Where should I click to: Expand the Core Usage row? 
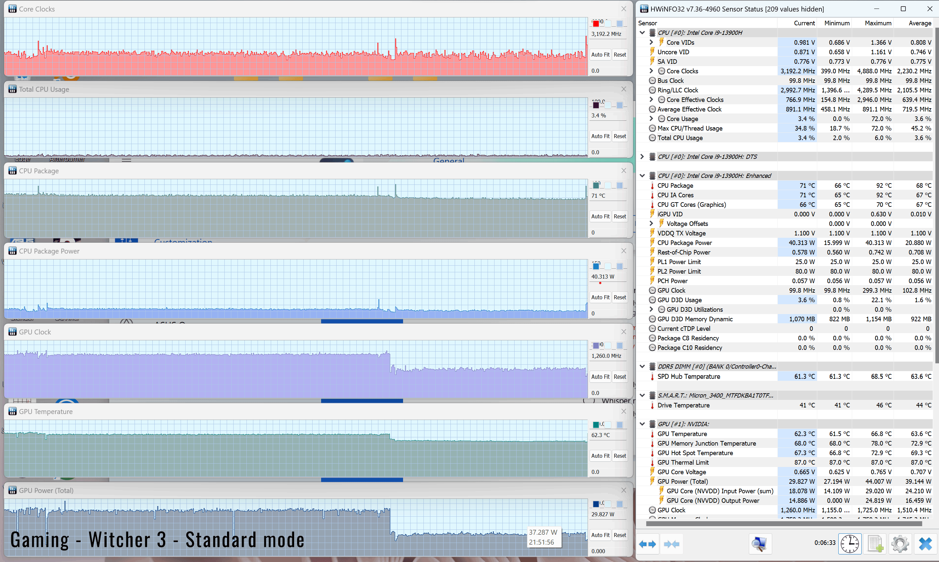[x=651, y=118]
